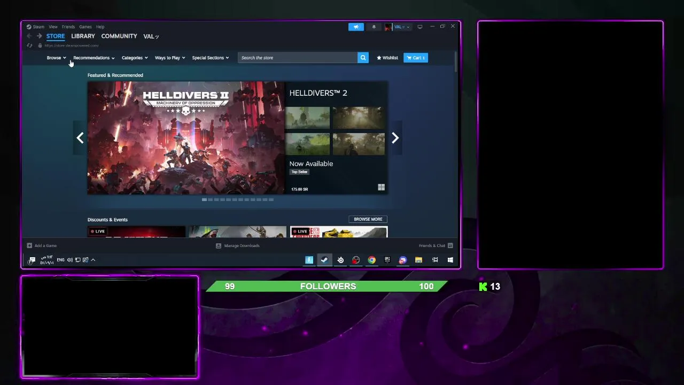Show the next featured game arrow
The image size is (684, 385).
[x=395, y=138]
